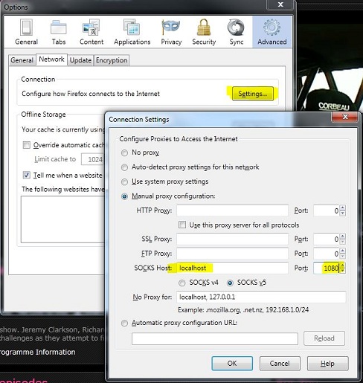The image size is (363, 383).
Task: Click the SOCKS port field showing 1080
Action: [327, 268]
